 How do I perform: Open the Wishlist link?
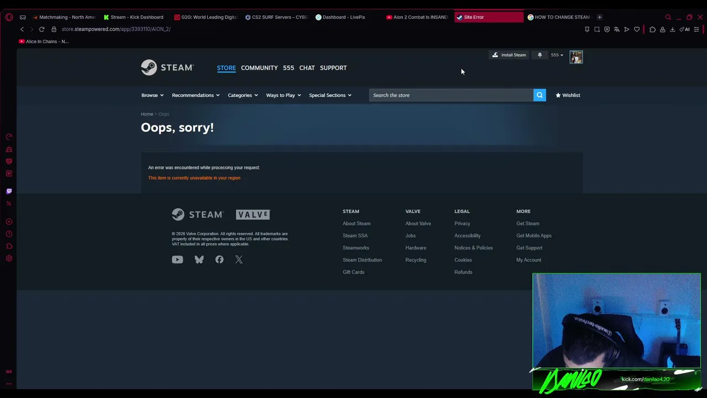568,95
